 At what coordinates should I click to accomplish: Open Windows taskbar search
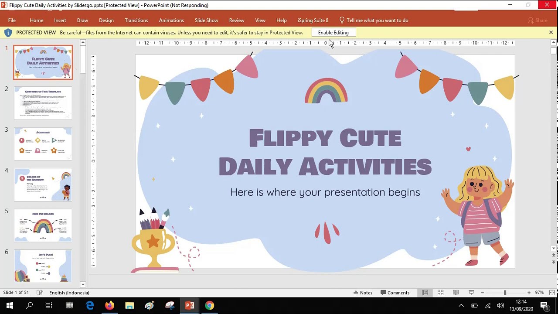pyautogui.click(x=30, y=306)
